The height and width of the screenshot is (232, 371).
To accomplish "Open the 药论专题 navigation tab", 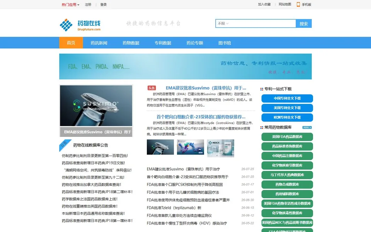I will coord(195,43).
